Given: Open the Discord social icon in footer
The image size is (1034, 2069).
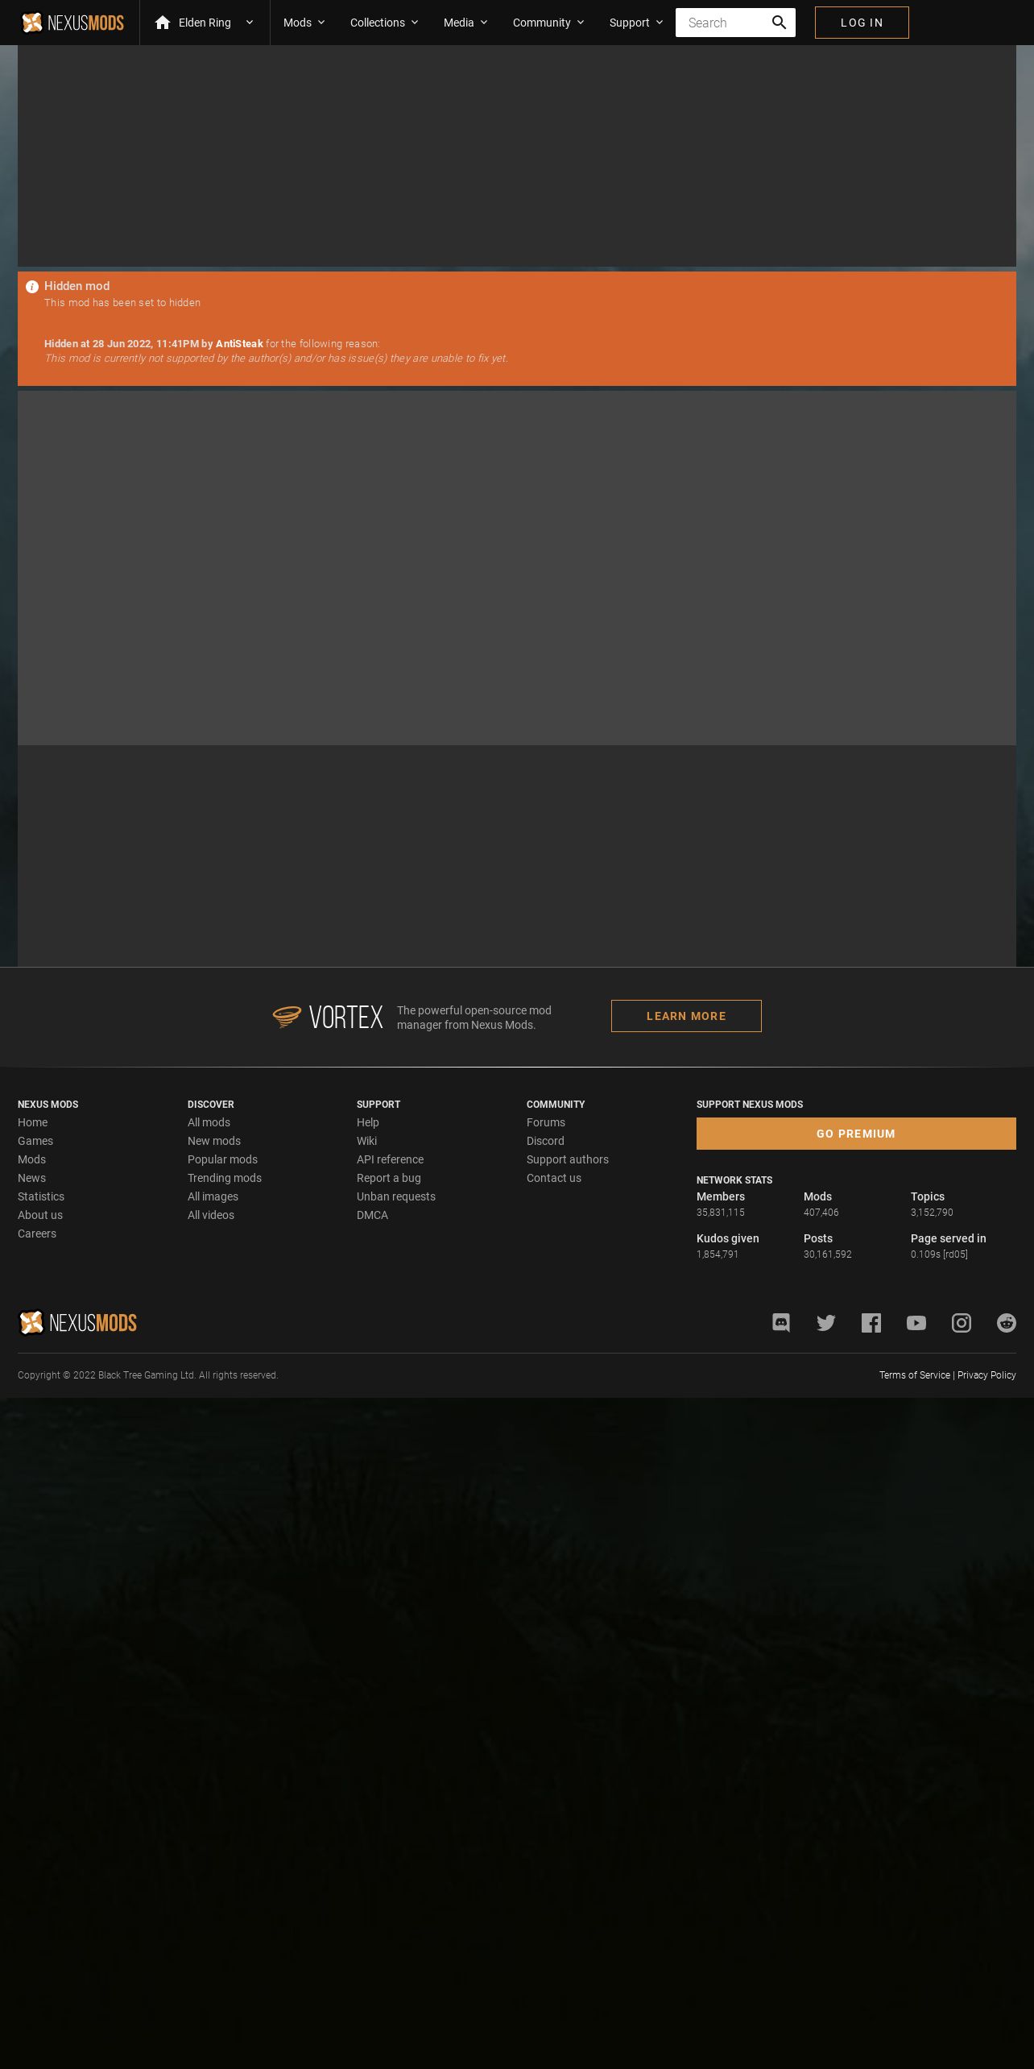Looking at the screenshot, I should point(781,1323).
